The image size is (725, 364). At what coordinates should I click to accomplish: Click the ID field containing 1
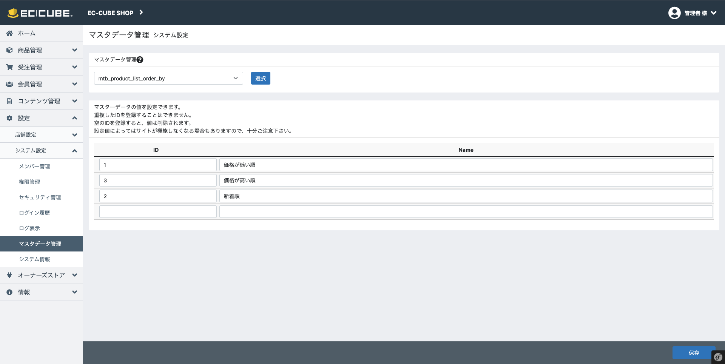click(x=158, y=165)
